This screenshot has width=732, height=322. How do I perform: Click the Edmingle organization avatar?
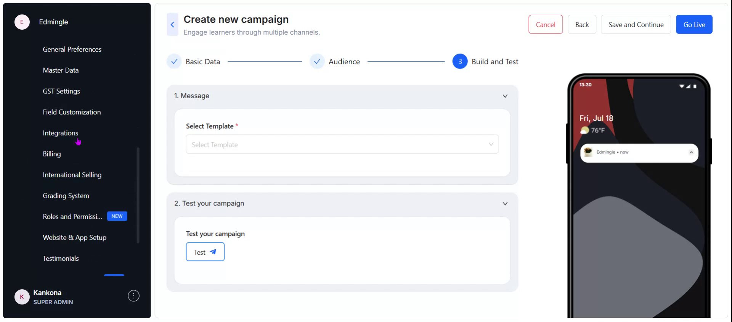pos(22,22)
